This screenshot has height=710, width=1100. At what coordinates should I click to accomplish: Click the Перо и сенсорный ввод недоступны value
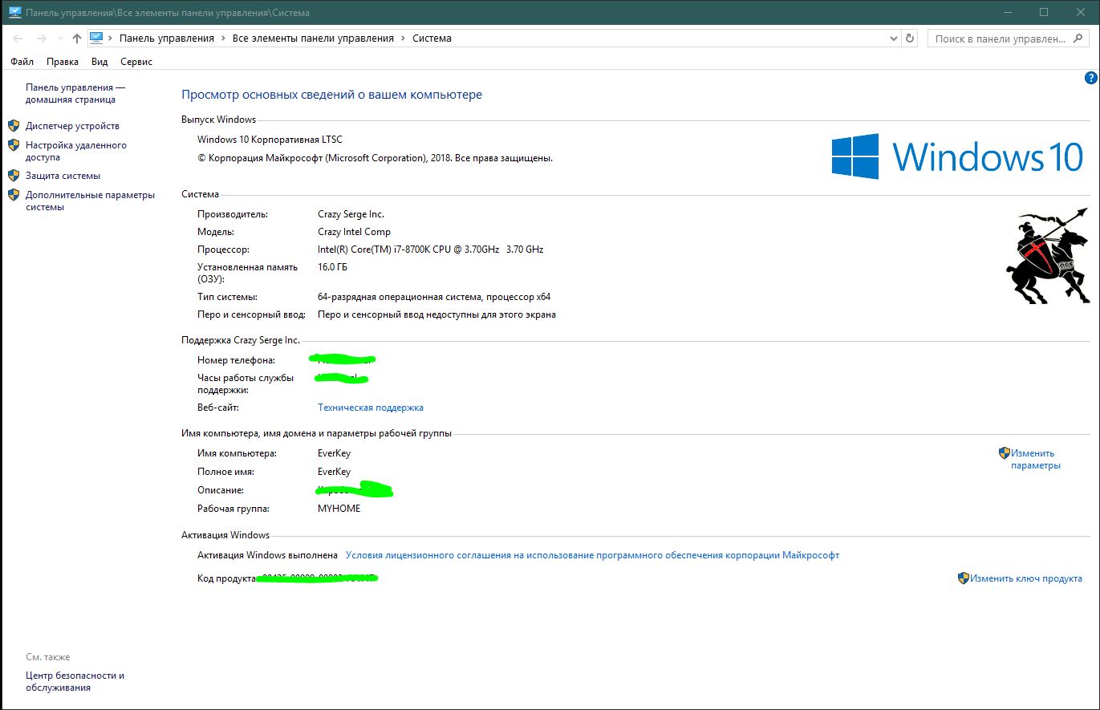point(436,314)
